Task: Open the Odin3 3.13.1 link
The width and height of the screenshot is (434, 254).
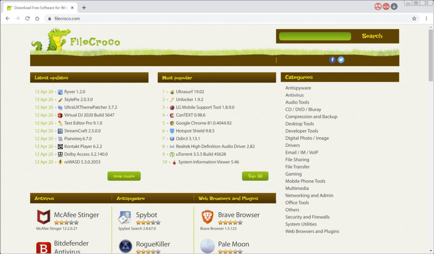Action: pos(188,139)
